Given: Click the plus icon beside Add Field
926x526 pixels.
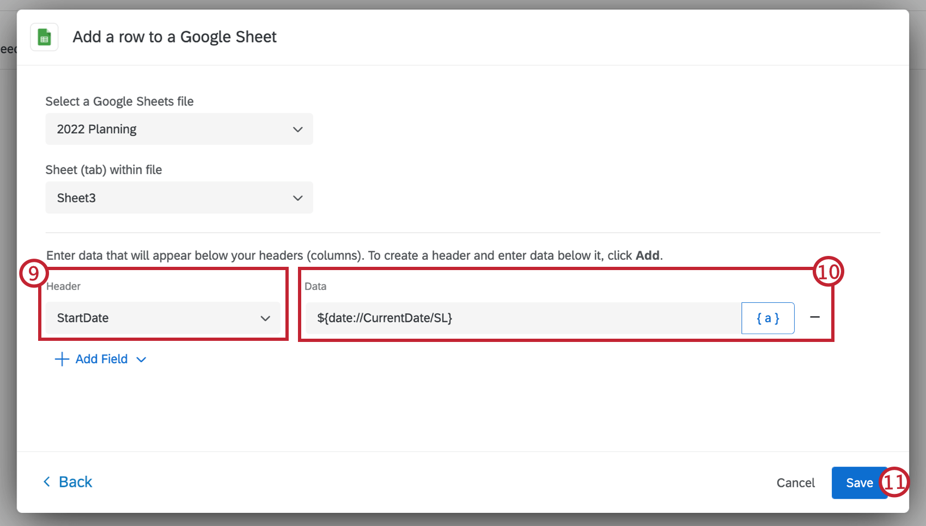Looking at the screenshot, I should click(x=62, y=359).
